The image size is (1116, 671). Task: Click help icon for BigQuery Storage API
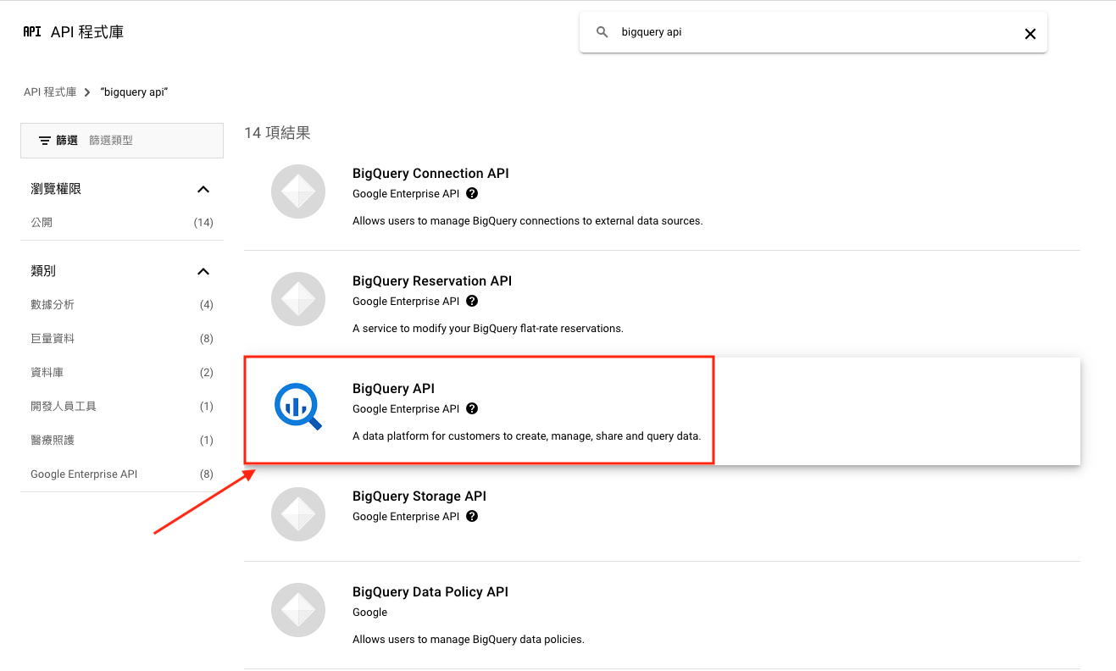(x=472, y=516)
